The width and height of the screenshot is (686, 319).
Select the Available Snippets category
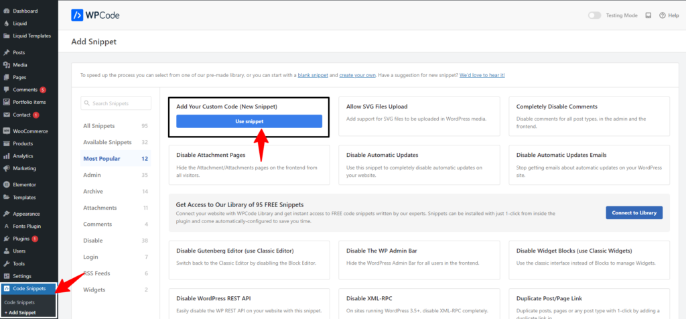107,142
